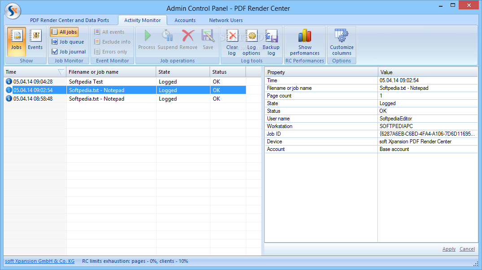Sort by the Time column header
Screen dimensions: 482x270
[35, 72]
